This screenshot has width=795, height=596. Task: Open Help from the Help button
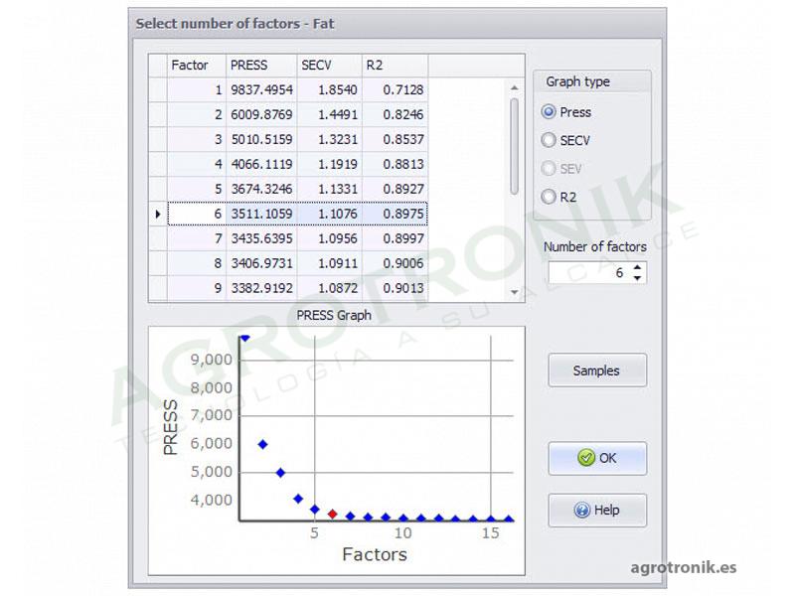pyautogui.click(x=596, y=511)
